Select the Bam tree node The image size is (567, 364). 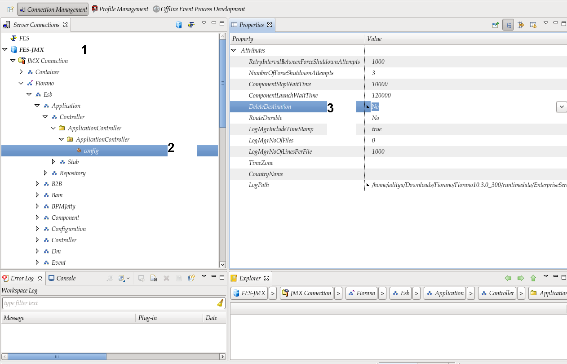click(57, 195)
